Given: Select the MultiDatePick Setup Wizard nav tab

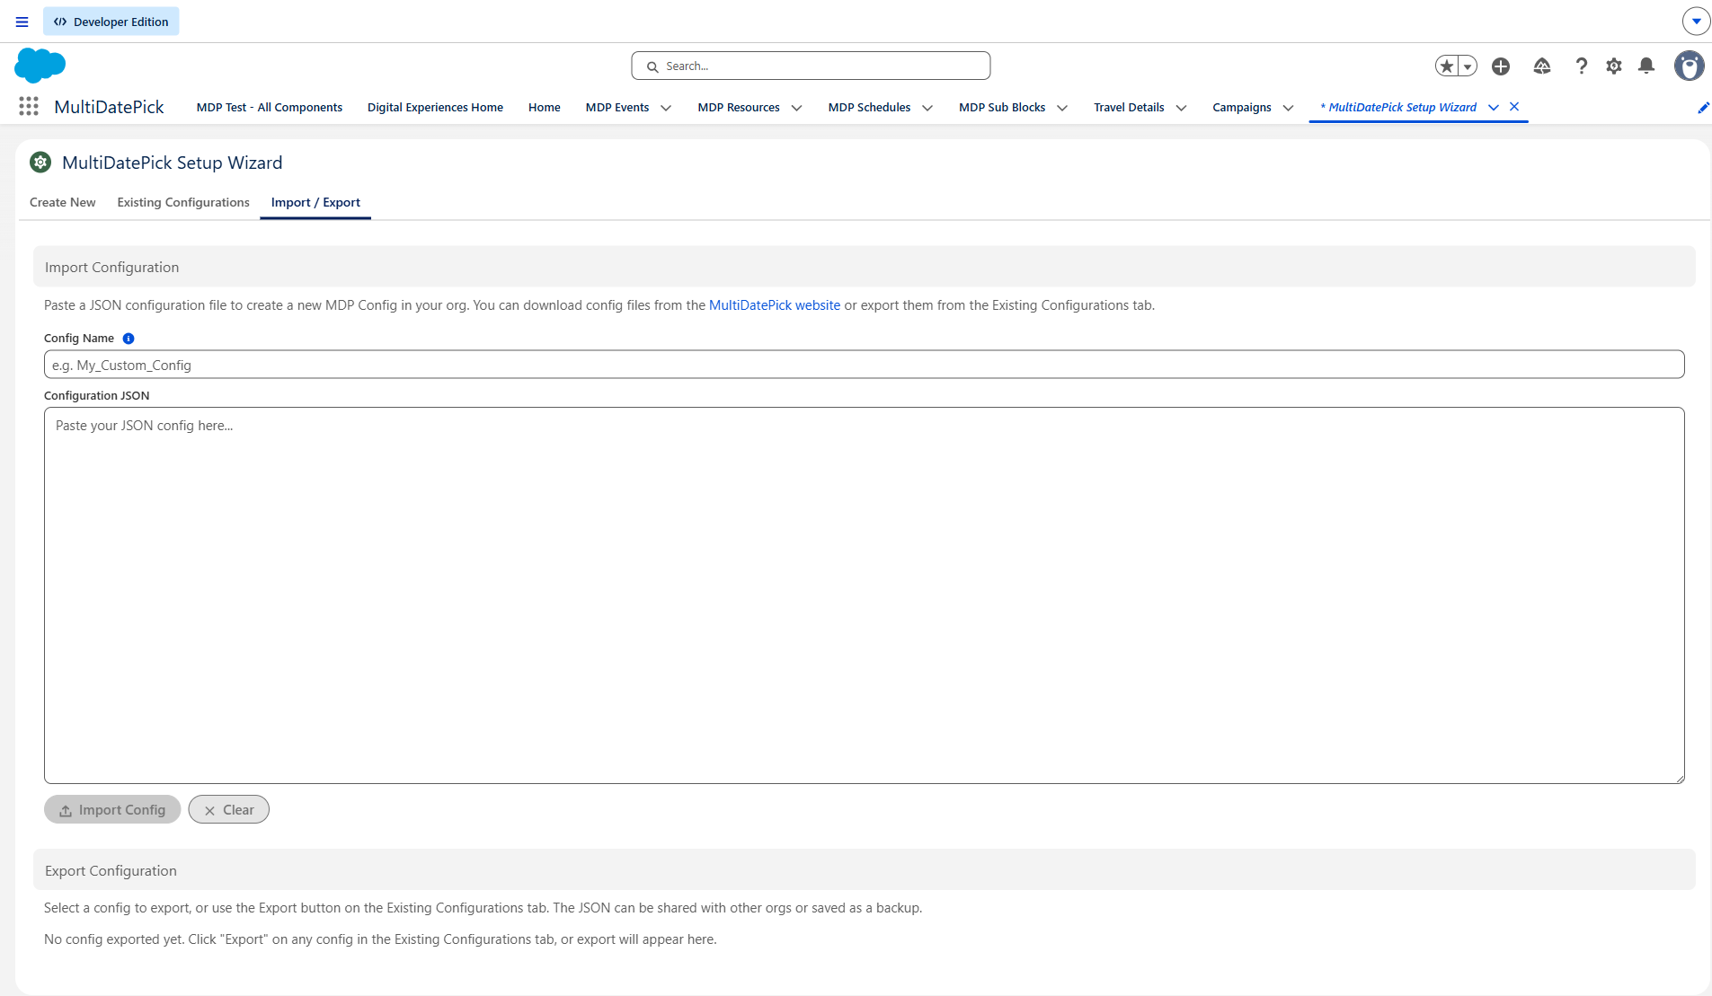Looking at the screenshot, I should tap(1398, 107).
